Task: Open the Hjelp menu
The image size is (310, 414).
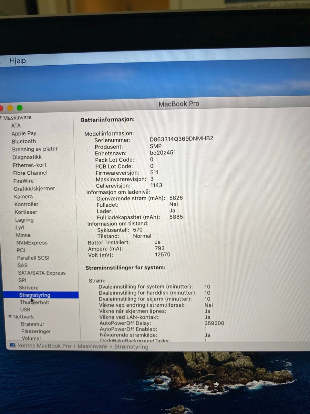Action: click(x=18, y=61)
